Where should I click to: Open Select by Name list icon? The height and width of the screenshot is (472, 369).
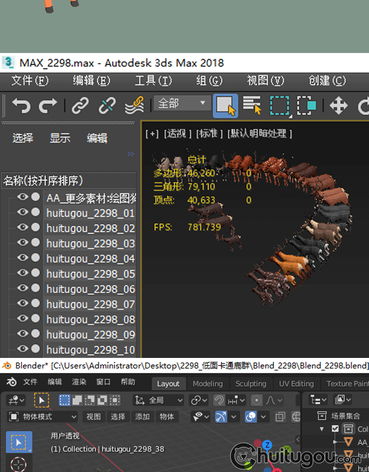pyautogui.click(x=252, y=105)
